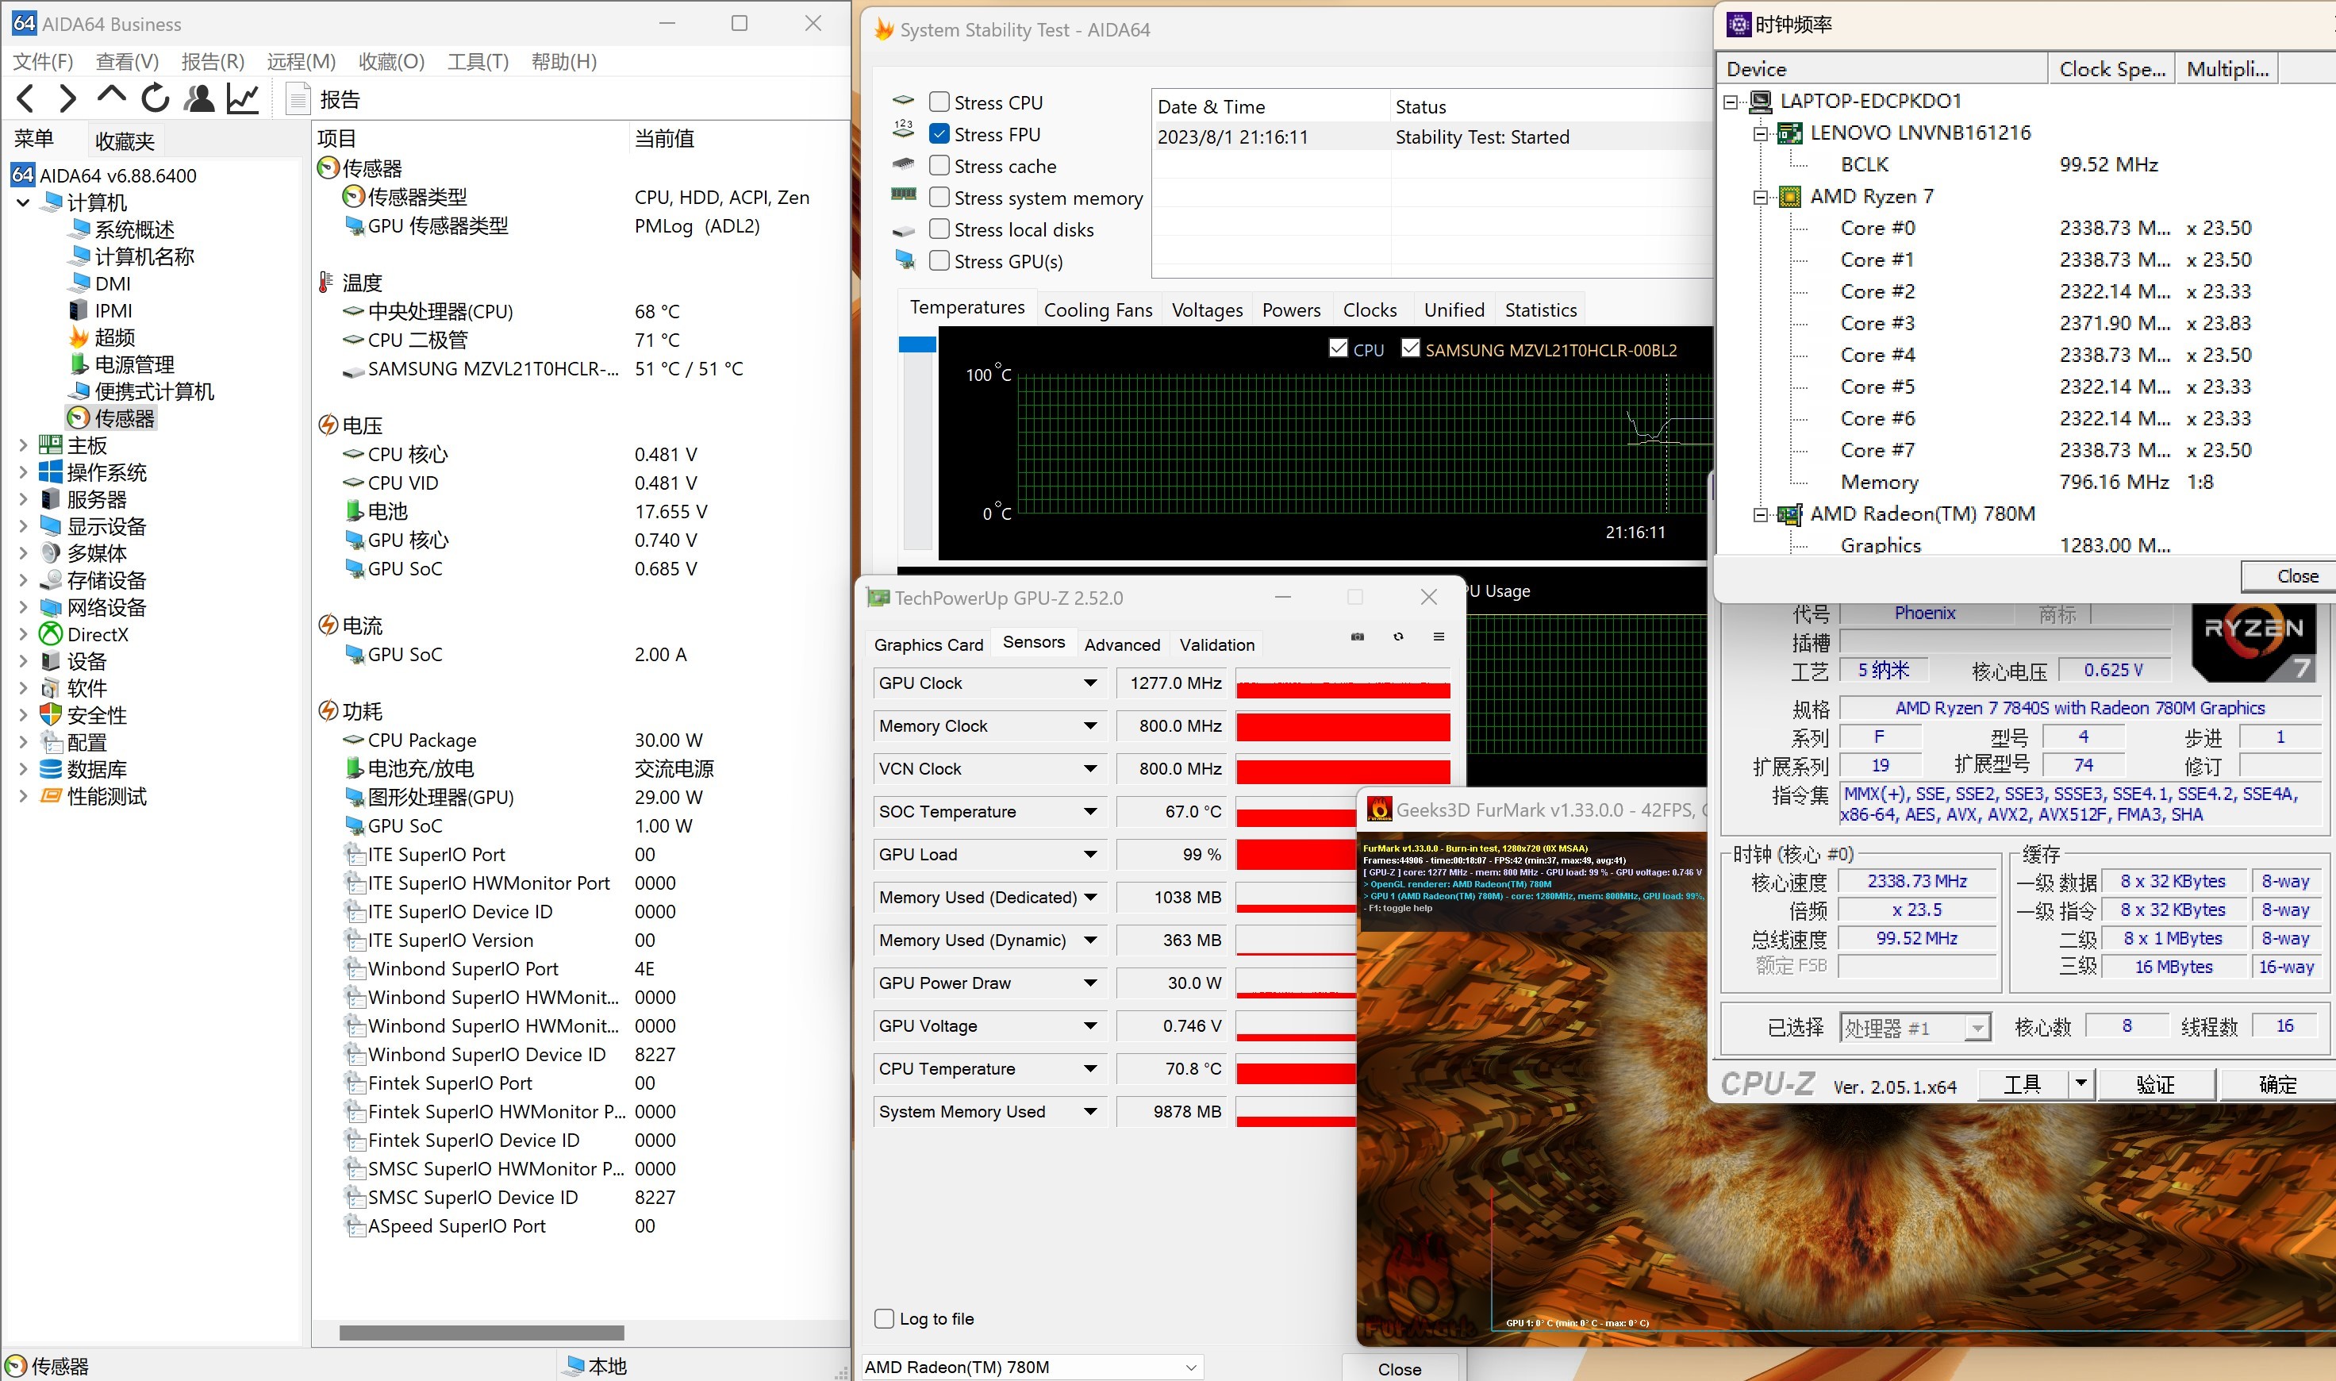Switch to the Cooling Fans tab

(1097, 310)
